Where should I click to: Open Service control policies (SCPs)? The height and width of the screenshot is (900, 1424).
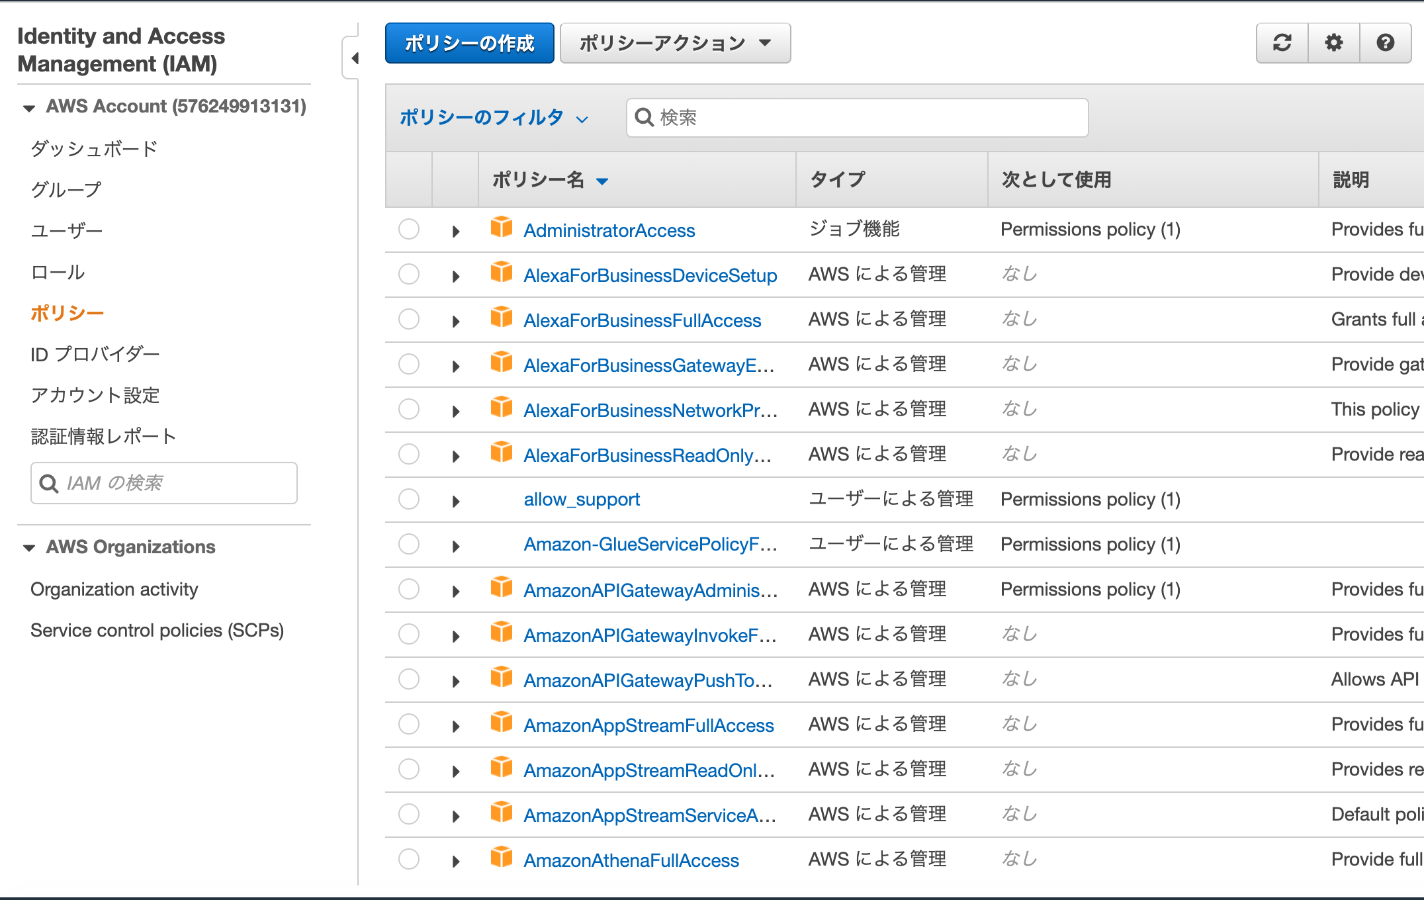(157, 630)
